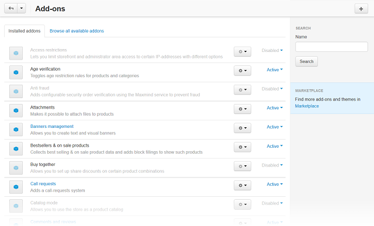Click the Anti fraud cube icon
Screen dimensions: 374x226
click(x=16, y=91)
